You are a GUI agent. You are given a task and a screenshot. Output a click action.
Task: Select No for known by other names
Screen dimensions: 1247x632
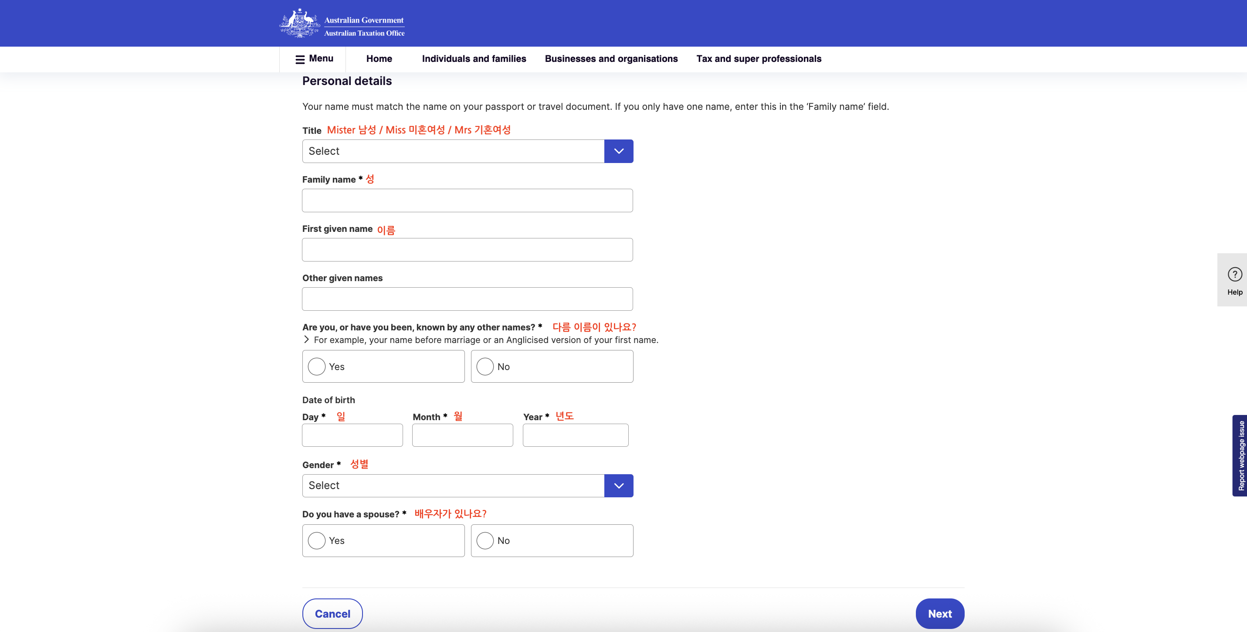(x=485, y=367)
